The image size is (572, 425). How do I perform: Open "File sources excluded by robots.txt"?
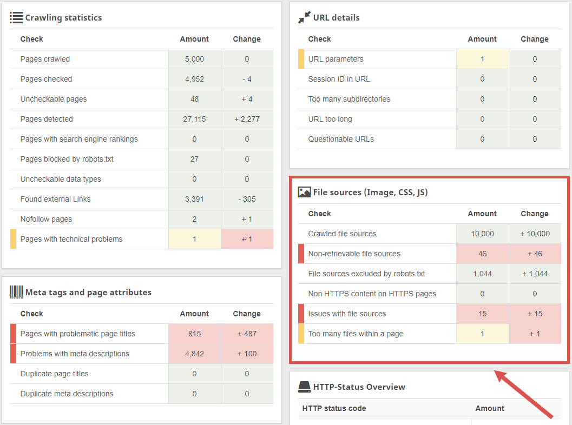pyautogui.click(x=366, y=274)
